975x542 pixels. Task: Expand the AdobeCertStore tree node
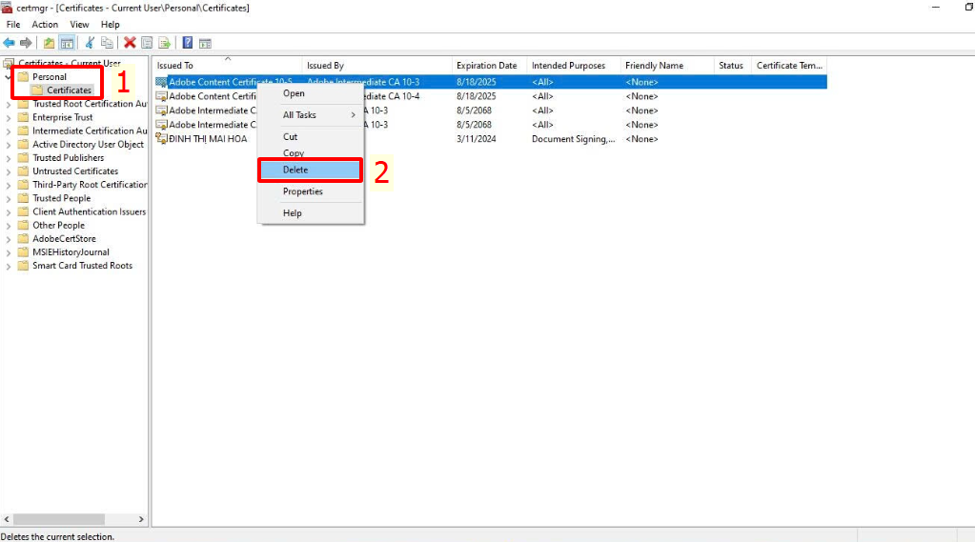click(x=8, y=239)
